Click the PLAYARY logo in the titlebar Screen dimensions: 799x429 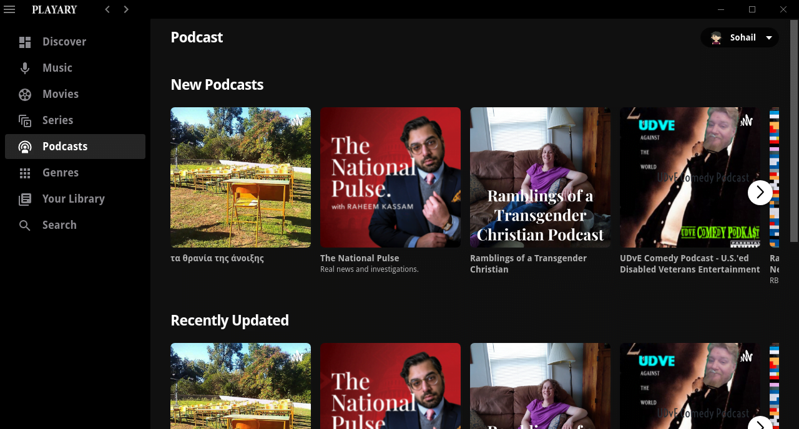coord(54,9)
